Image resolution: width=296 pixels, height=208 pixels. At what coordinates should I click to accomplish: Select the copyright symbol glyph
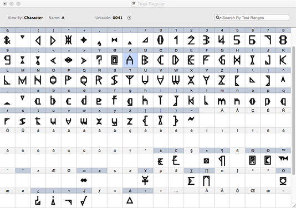click(x=268, y=160)
